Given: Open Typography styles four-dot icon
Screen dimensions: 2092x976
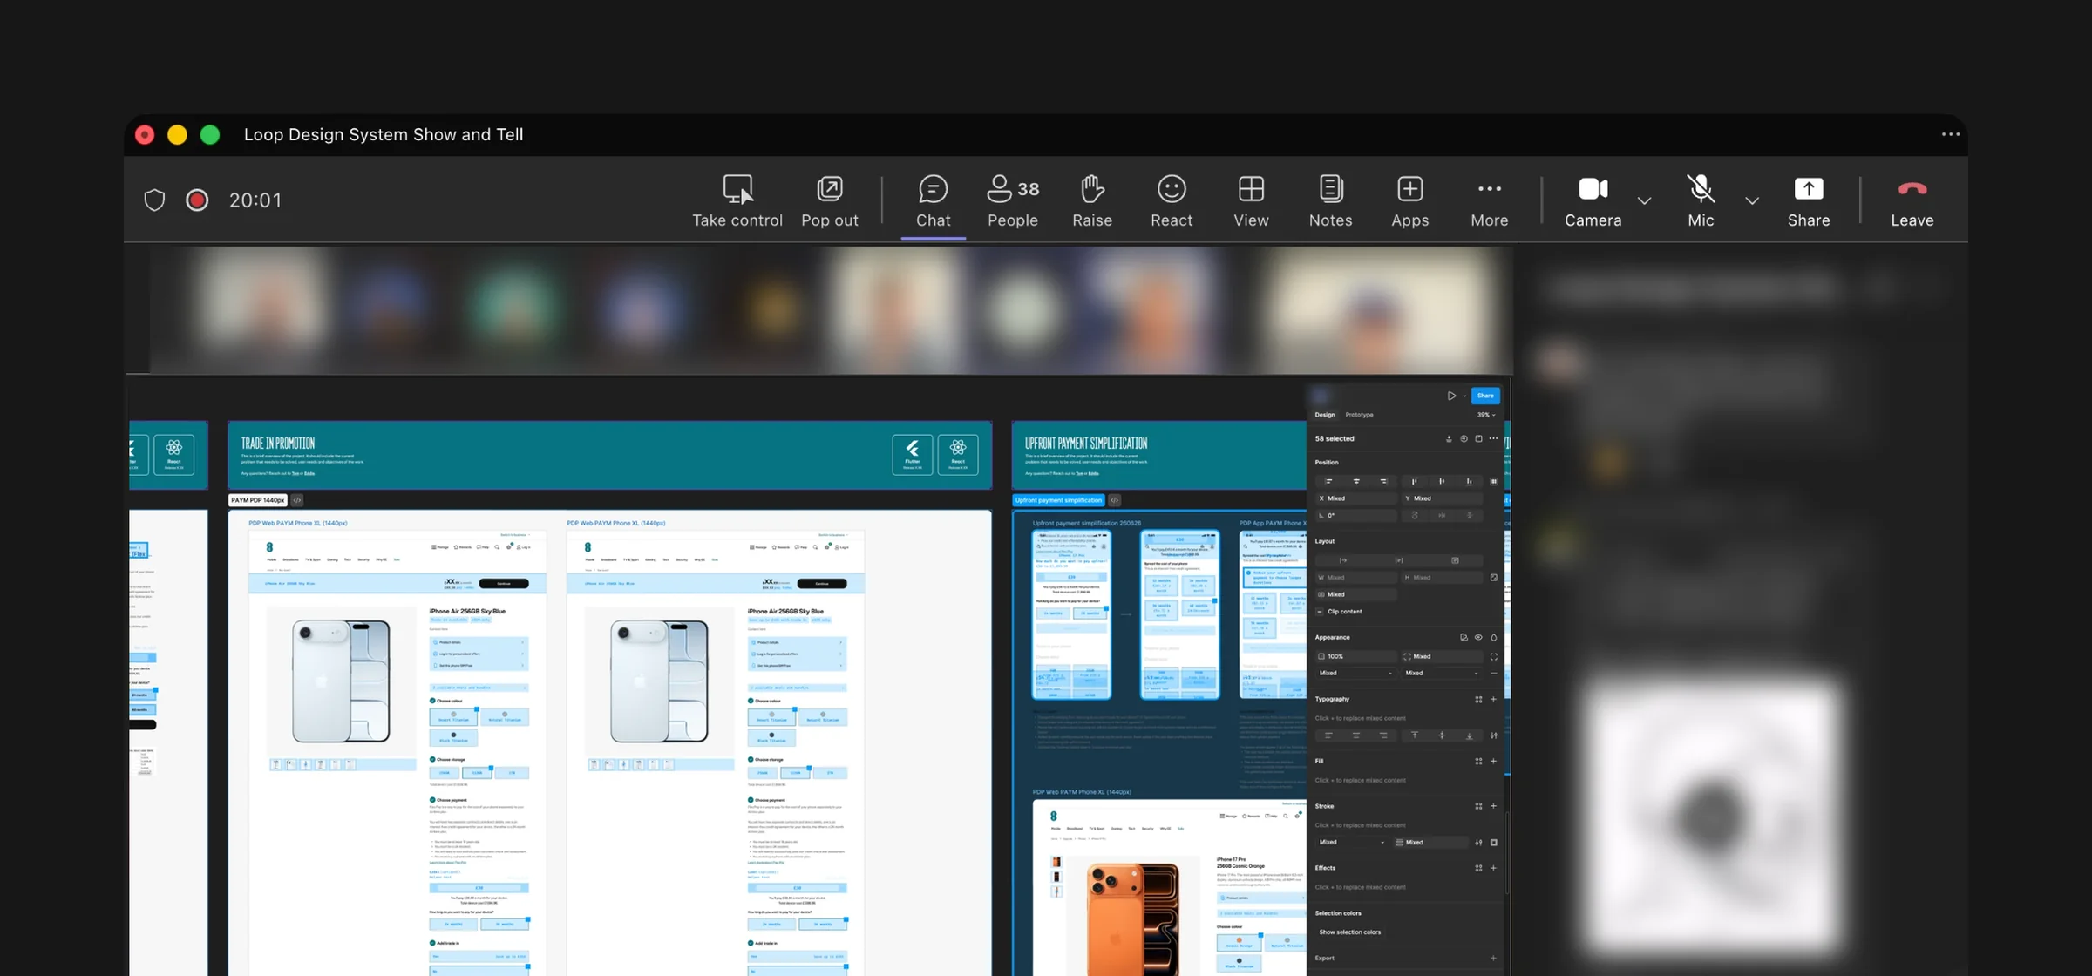Looking at the screenshot, I should point(1478,699).
